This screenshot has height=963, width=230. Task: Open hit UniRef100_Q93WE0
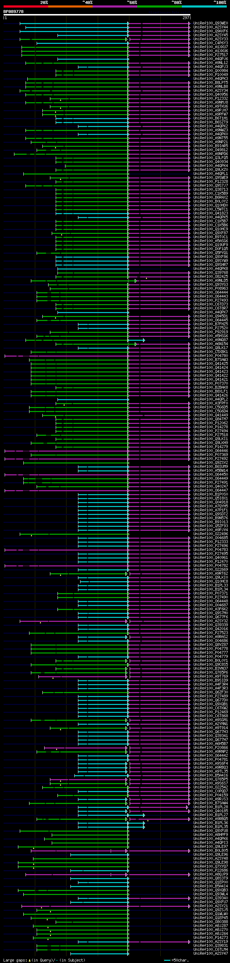[x=211, y=23]
